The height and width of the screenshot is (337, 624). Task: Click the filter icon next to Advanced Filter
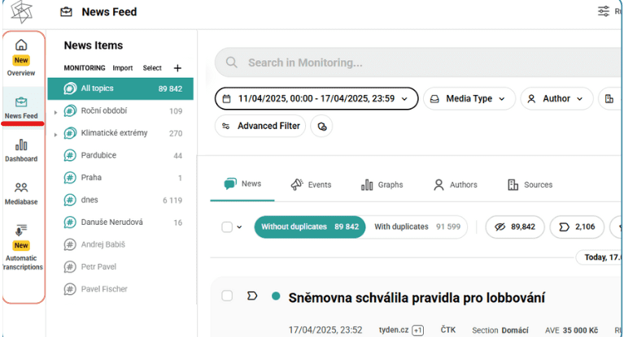click(x=322, y=126)
